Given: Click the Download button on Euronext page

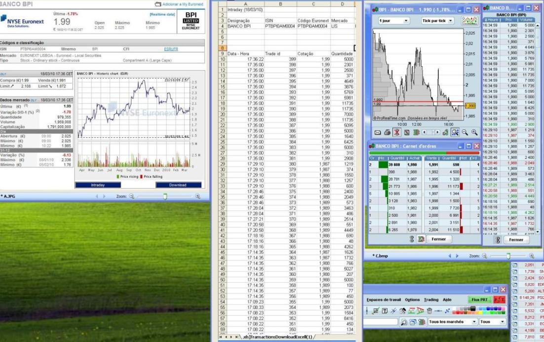Looking at the screenshot, I should [x=178, y=185].
